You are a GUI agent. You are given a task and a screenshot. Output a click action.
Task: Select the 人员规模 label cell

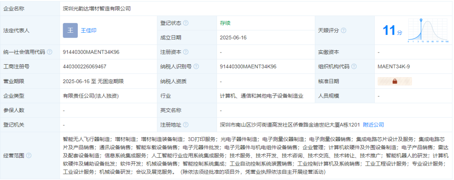coord(345,96)
